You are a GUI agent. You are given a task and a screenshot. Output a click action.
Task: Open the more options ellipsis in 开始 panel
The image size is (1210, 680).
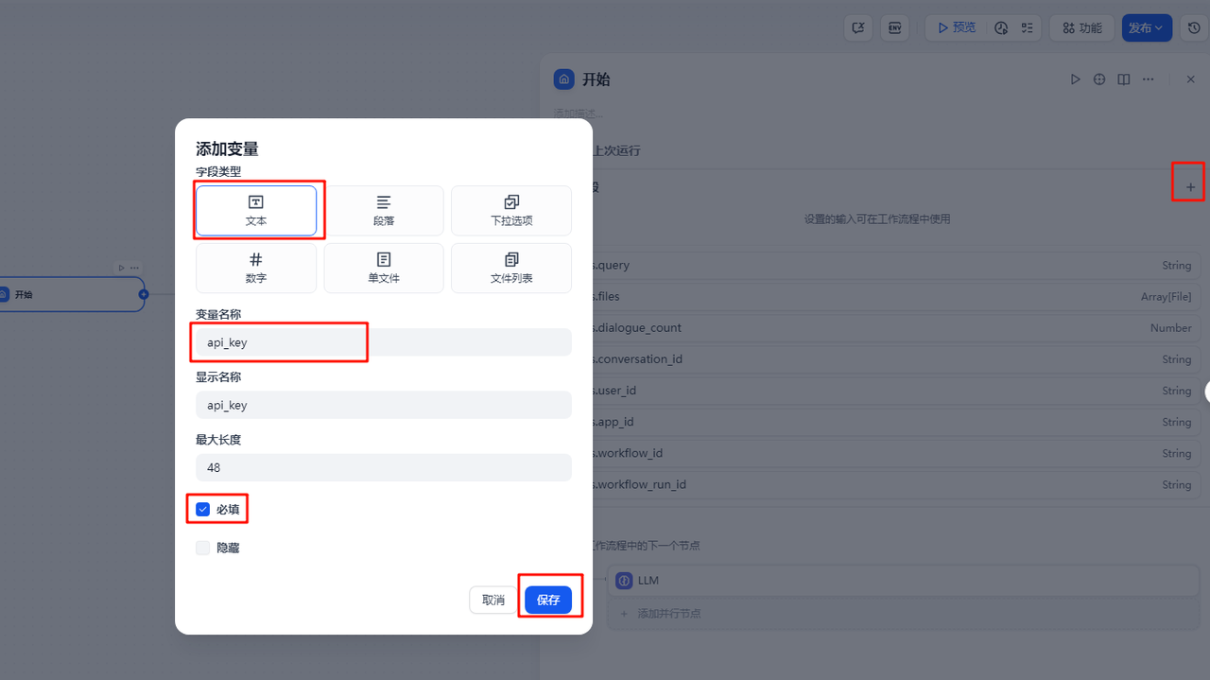(x=1148, y=79)
